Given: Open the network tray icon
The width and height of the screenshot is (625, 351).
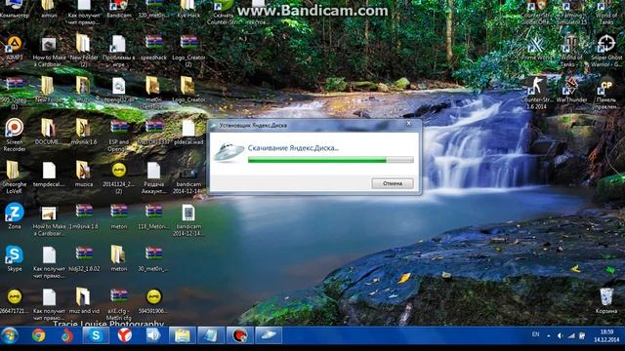Looking at the screenshot, I should [x=571, y=335].
